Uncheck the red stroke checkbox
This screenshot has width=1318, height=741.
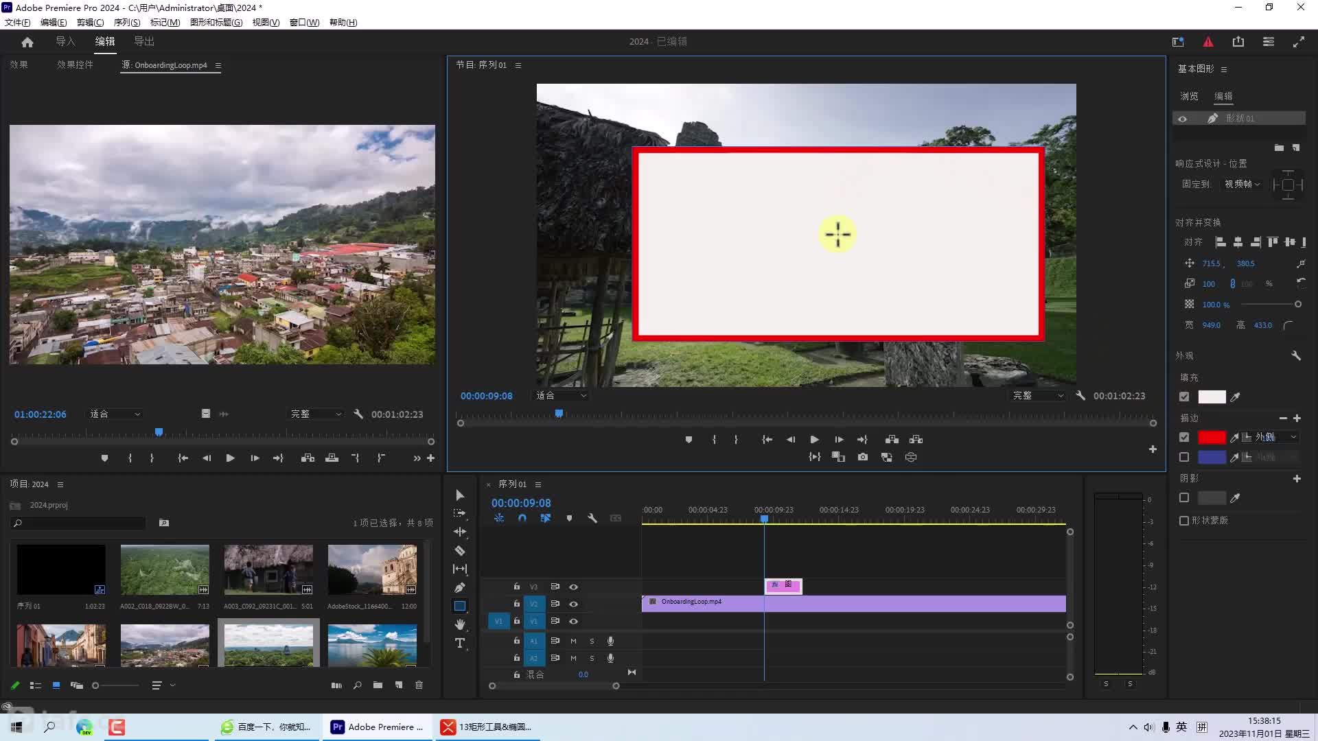click(1184, 437)
